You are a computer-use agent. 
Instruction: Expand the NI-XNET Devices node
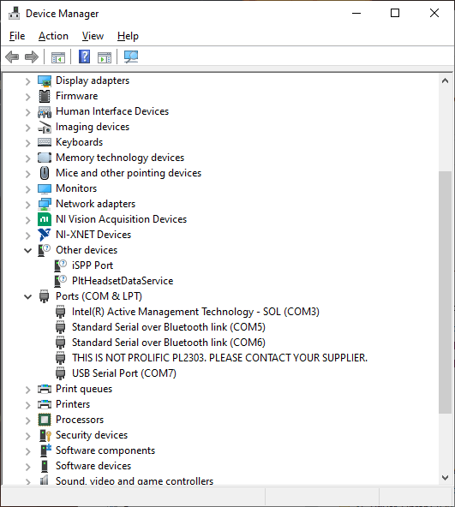click(x=28, y=236)
